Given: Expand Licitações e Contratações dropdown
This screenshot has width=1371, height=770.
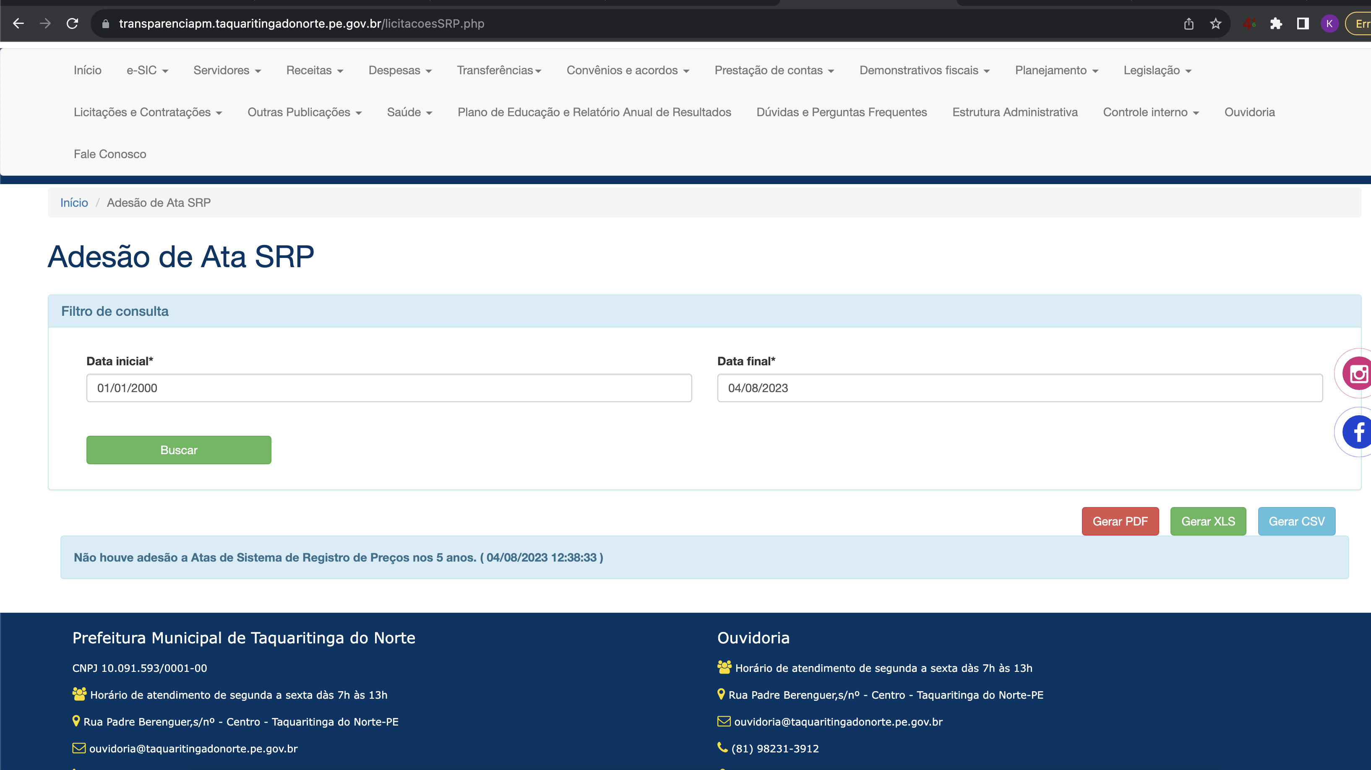Looking at the screenshot, I should click(x=148, y=112).
